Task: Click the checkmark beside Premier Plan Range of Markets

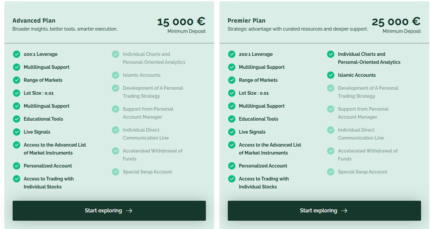Action: (x=232, y=80)
